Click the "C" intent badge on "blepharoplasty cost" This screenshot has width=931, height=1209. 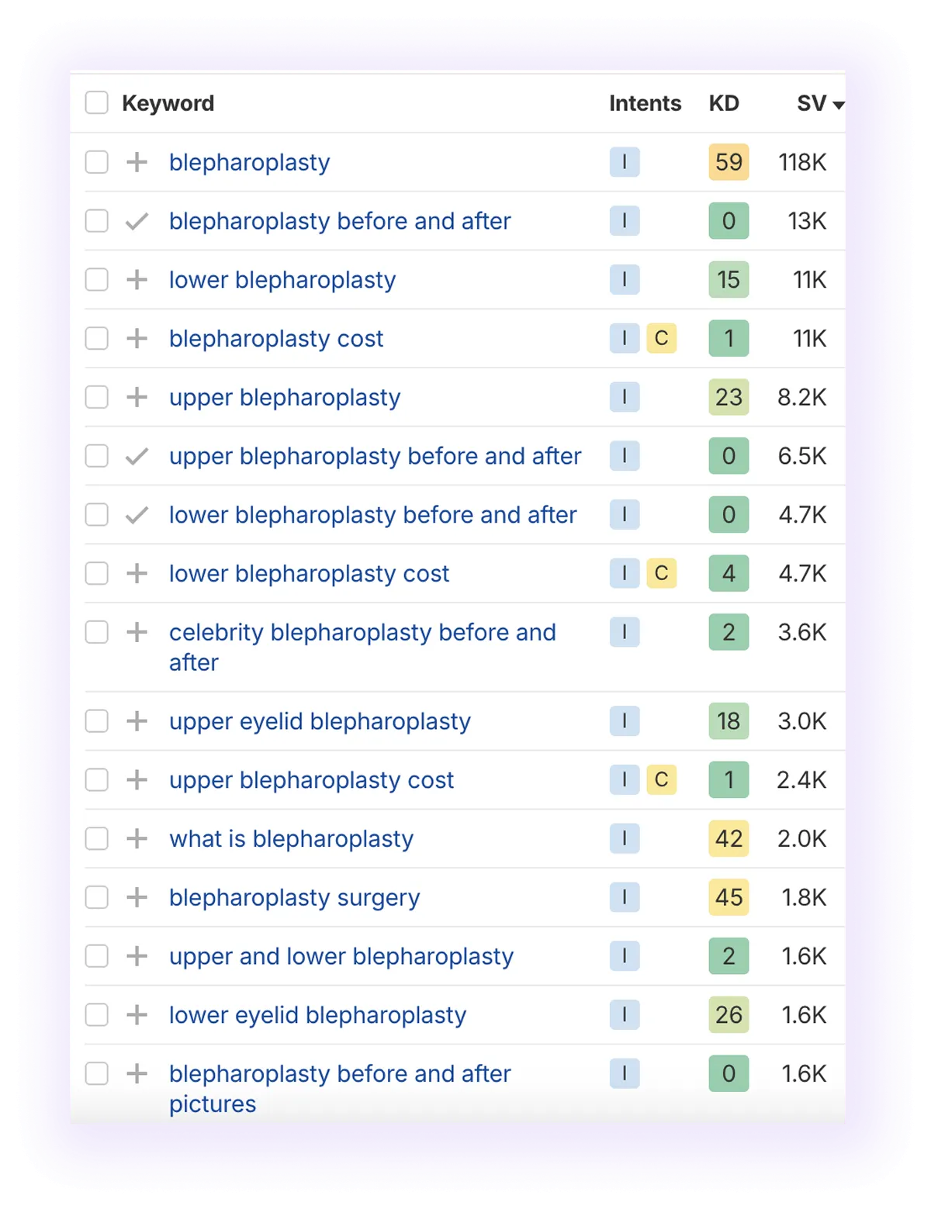pos(660,338)
